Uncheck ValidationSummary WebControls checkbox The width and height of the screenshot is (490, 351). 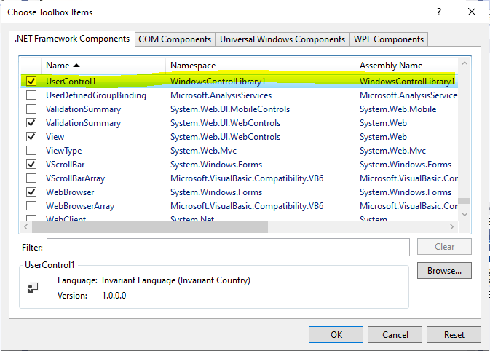(x=31, y=123)
